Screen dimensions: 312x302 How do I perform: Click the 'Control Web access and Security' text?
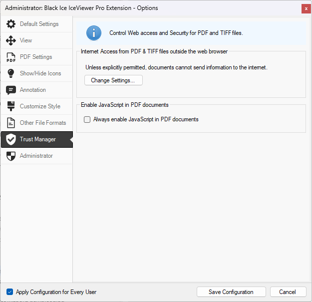coord(176,33)
